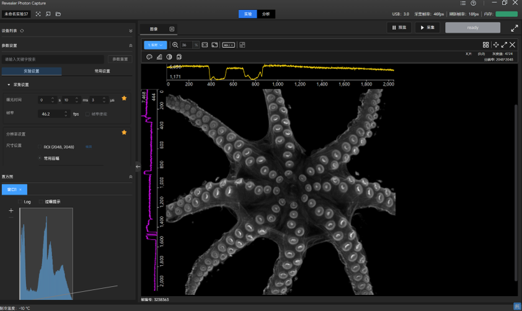The width and height of the screenshot is (522, 311).
Task: Click the refresh icon beside 设备列表
Action: [x=22, y=30]
